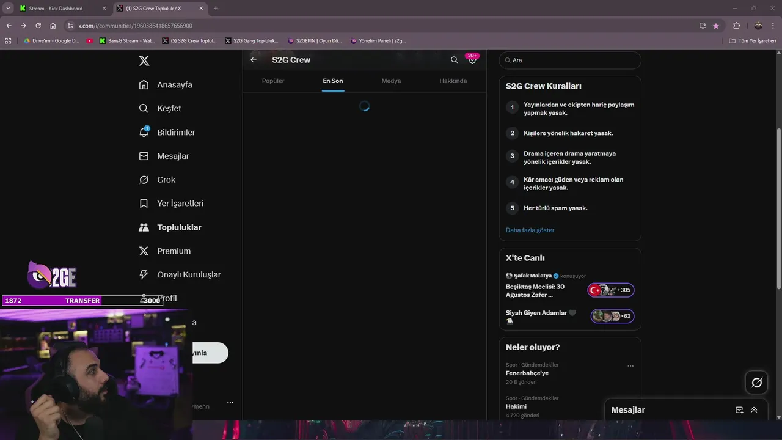Switch to Popüler tab
The height and width of the screenshot is (440, 782).
pos(273,81)
